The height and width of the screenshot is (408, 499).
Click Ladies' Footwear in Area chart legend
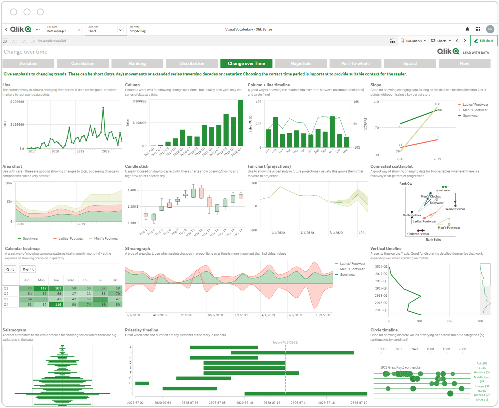[x=69, y=238]
